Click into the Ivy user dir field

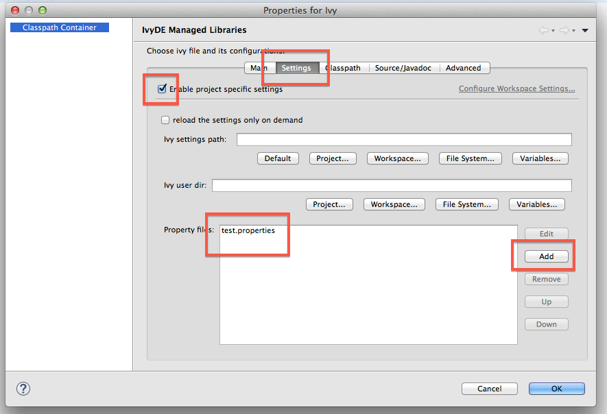tap(392, 185)
